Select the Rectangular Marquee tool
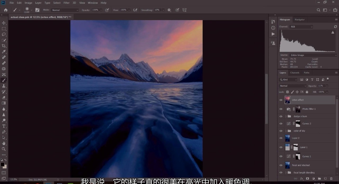 click(4, 29)
